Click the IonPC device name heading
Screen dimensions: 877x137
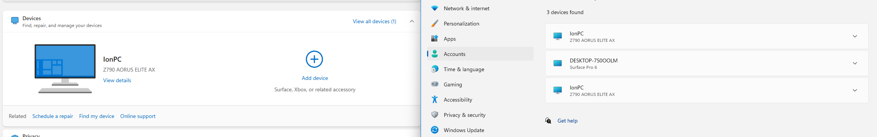[x=112, y=59]
